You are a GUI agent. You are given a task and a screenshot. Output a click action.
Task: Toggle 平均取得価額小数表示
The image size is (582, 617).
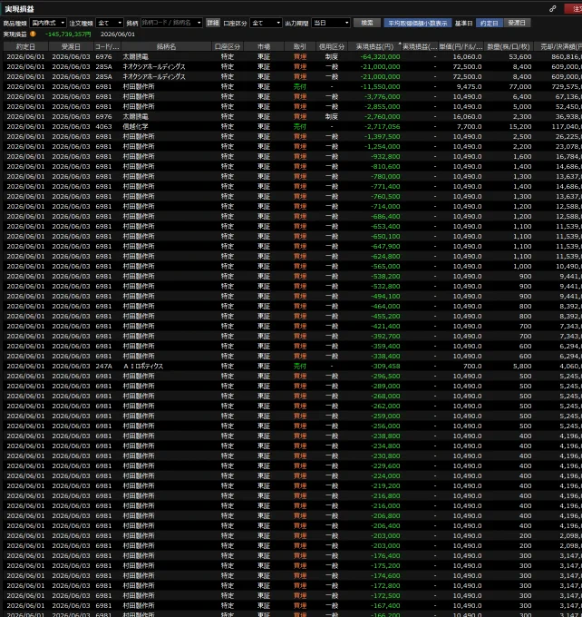click(418, 24)
